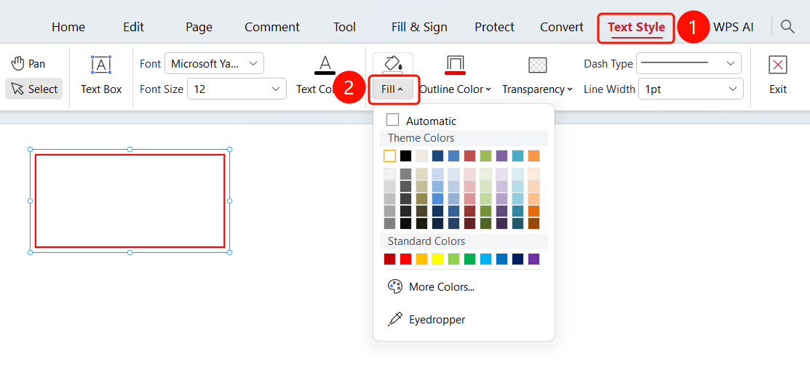Screen dimensions: 810x375
Task: Open the Font Size dropdown
Action: [x=237, y=89]
